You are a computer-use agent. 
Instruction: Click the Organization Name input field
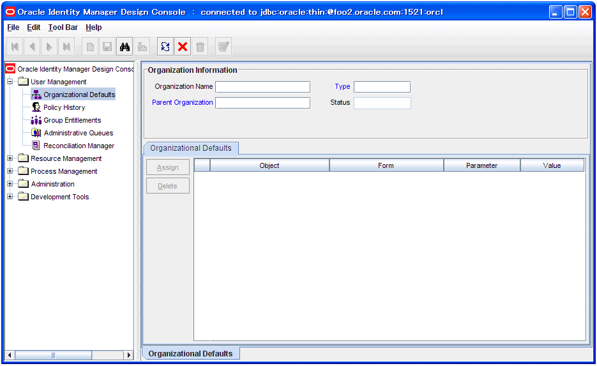click(262, 87)
